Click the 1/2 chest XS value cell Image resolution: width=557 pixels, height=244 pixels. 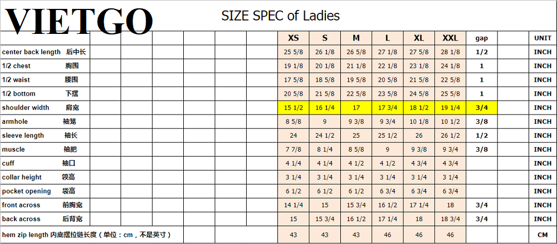[293, 66]
